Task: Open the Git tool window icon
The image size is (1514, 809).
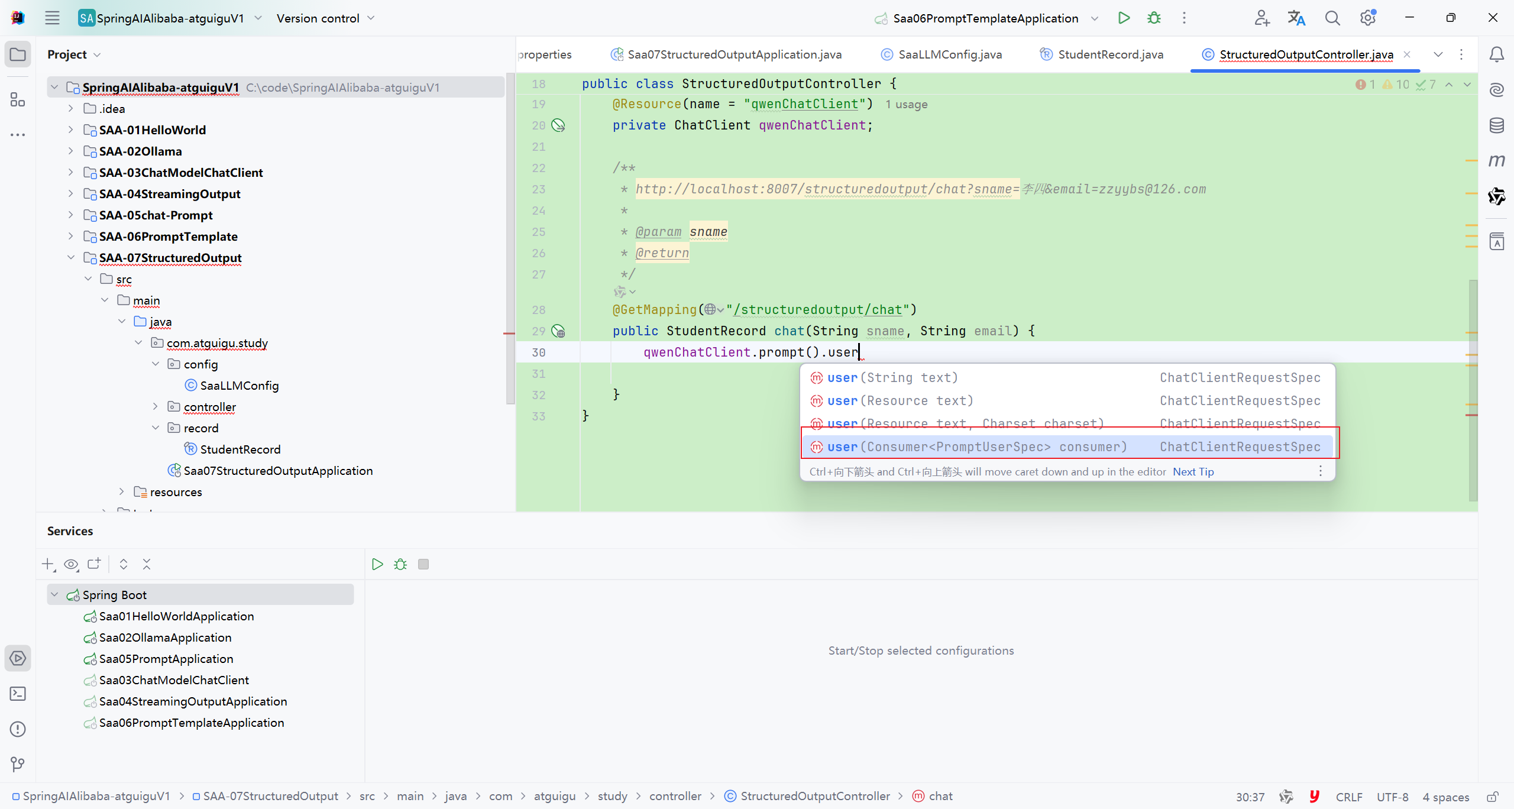Action: click(18, 764)
